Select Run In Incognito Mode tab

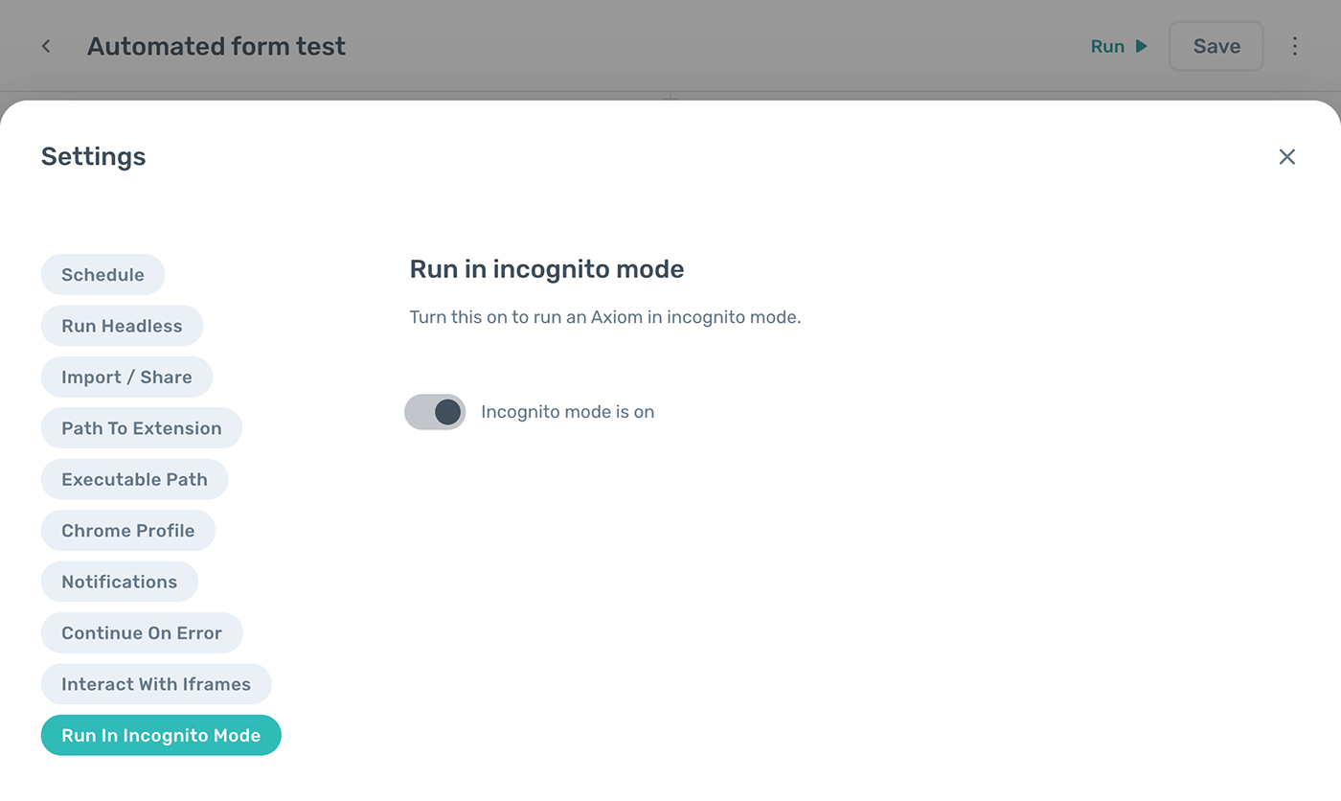(161, 736)
